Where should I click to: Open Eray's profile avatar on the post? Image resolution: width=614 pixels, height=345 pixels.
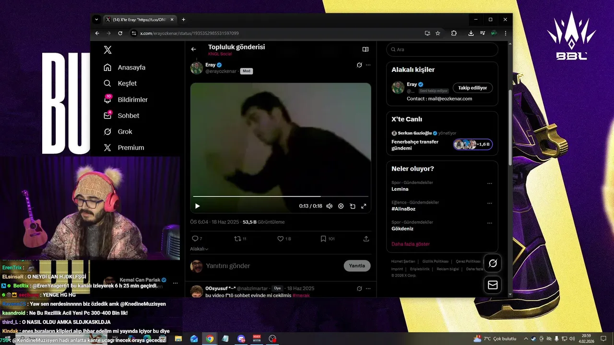(197, 68)
